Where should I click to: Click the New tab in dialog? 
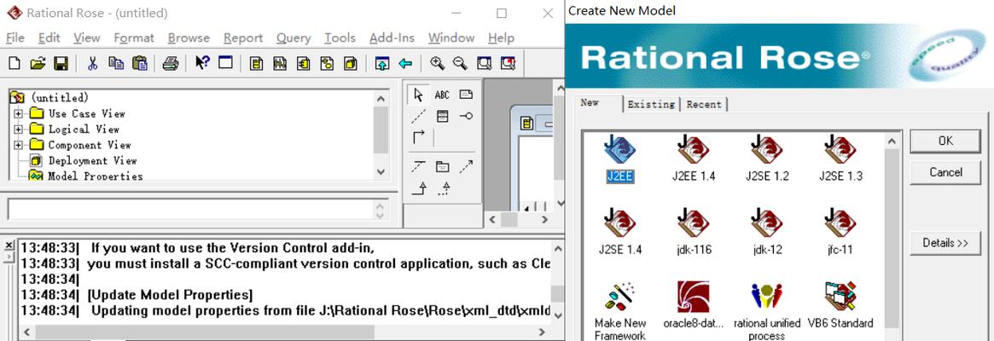590,102
